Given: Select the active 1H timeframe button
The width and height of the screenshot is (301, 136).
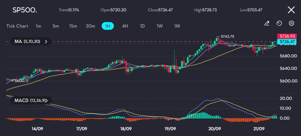Looking at the screenshot, I should coord(108,26).
